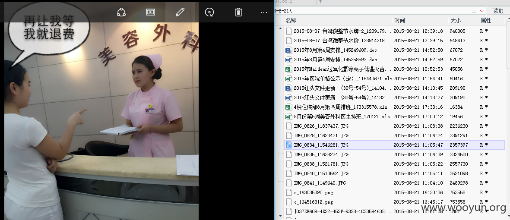Click timestamp 2015-08-21 11:05:22
The height and width of the screenshot is (220, 510).
[x=418, y=164]
